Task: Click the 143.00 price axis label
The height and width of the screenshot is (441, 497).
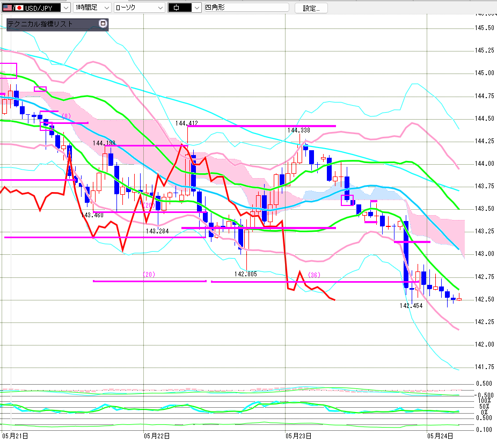Action: (485, 254)
